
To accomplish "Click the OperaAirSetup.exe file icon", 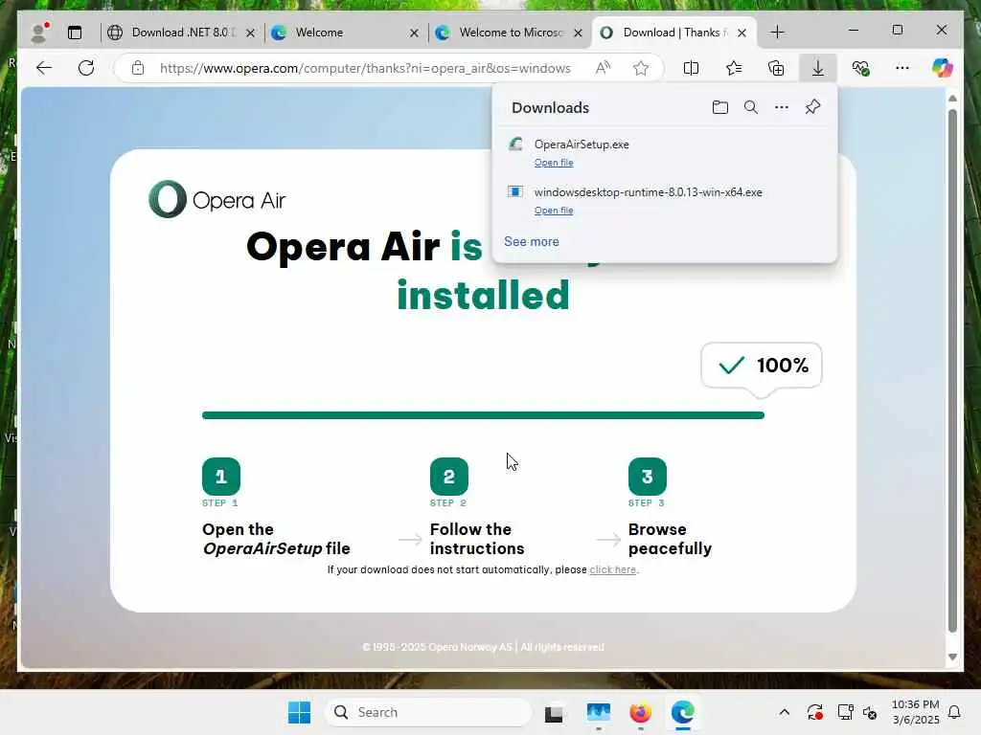I will pos(515,145).
